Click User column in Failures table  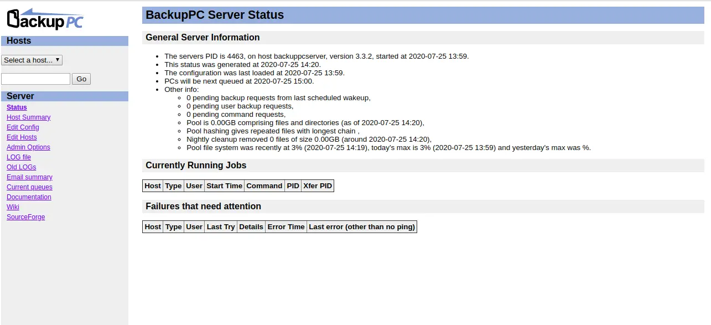pyautogui.click(x=194, y=227)
